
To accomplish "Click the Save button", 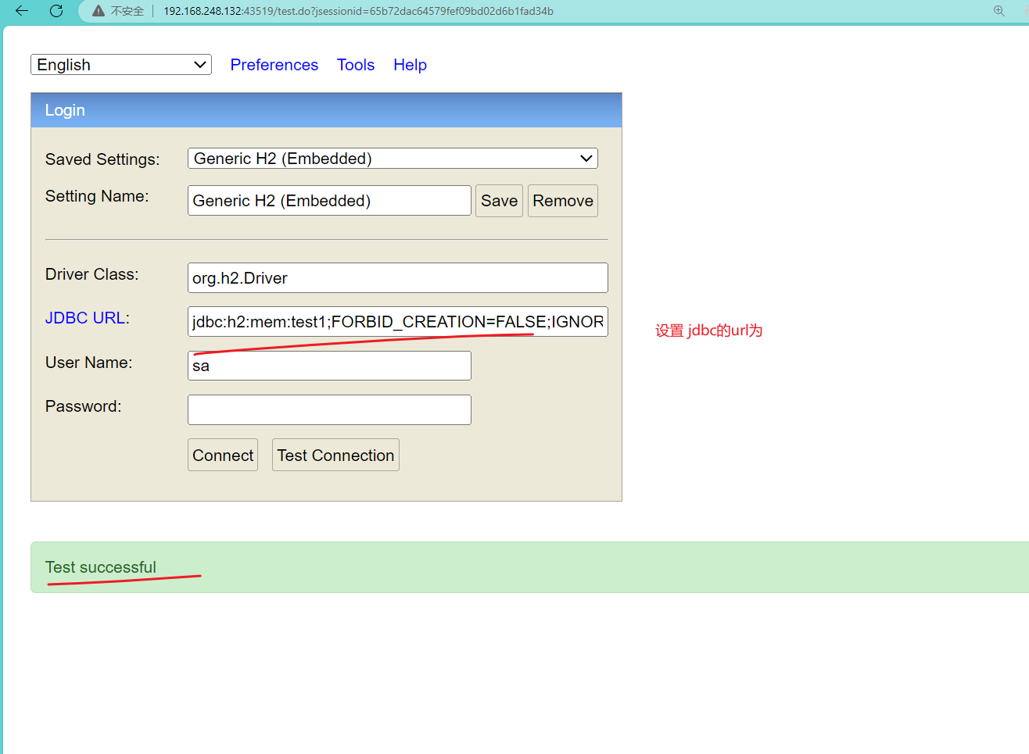I will click(499, 201).
